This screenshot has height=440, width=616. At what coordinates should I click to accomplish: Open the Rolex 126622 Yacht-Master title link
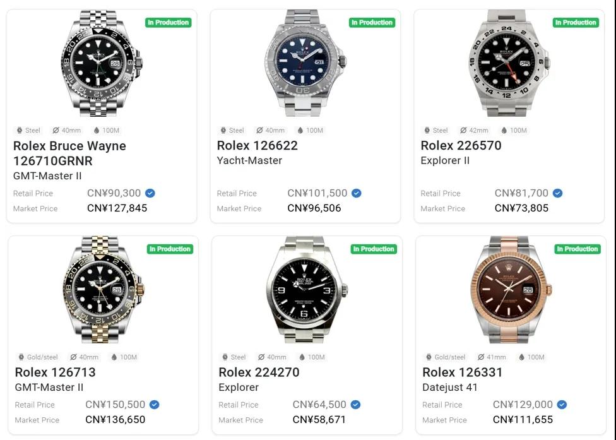(x=258, y=146)
